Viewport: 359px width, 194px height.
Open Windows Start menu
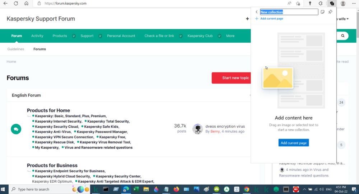(3, 189)
